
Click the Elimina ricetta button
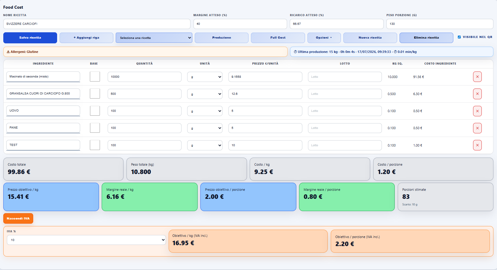tap(426, 38)
